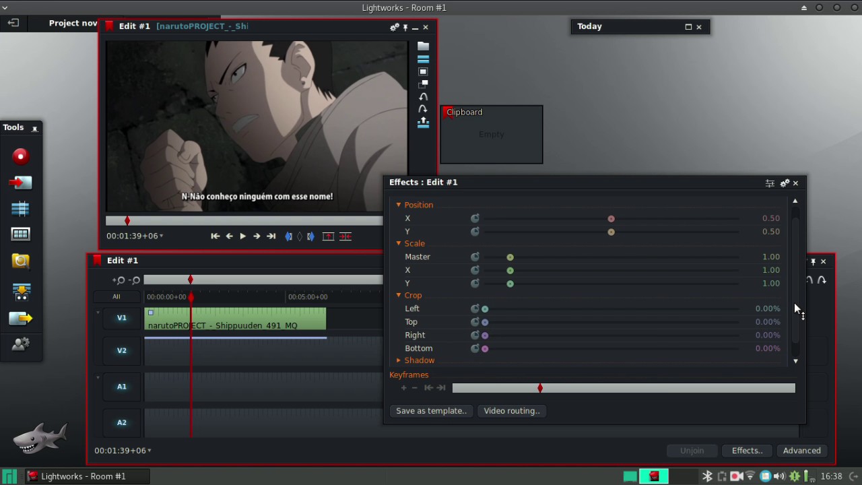Select All tracks button
This screenshot has height=485, width=862.
117,297
